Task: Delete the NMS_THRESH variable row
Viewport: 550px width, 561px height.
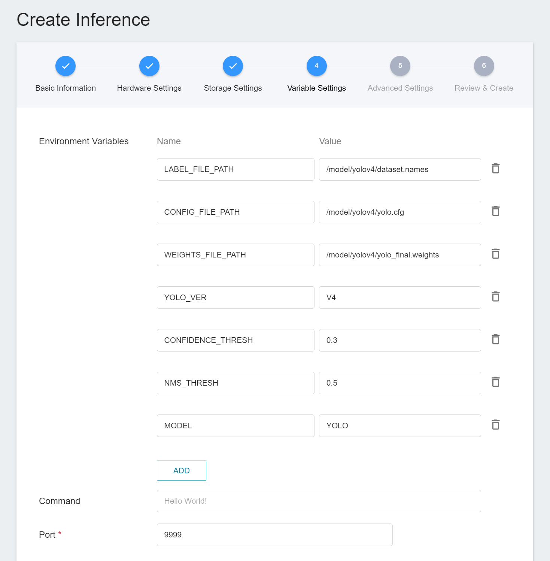Action: pyautogui.click(x=496, y=382)
